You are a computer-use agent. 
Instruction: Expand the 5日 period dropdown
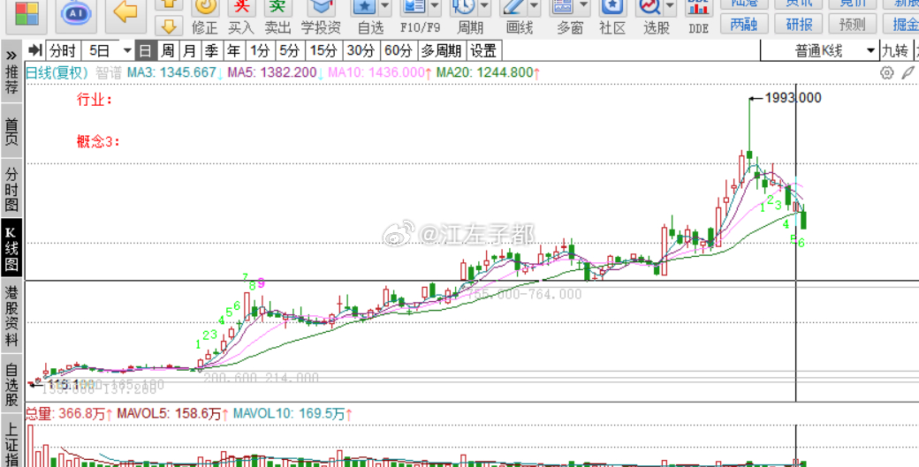(x=127, y=51)
